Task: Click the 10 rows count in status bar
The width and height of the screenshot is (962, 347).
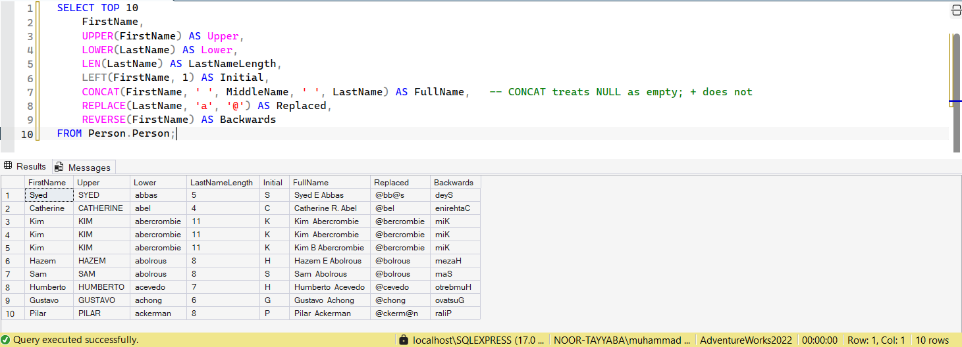Action: [x=932, y=340]
